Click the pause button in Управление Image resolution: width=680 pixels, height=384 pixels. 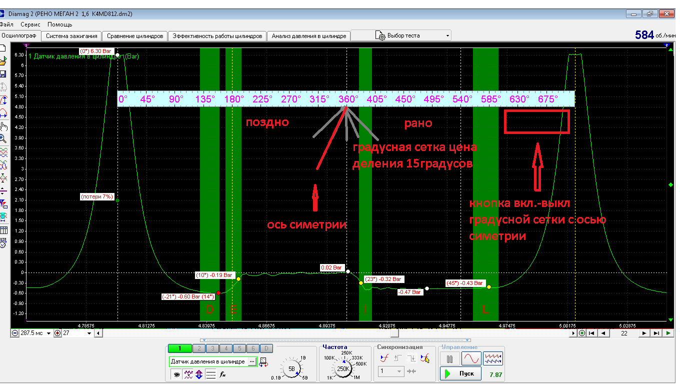coord(449,358)
